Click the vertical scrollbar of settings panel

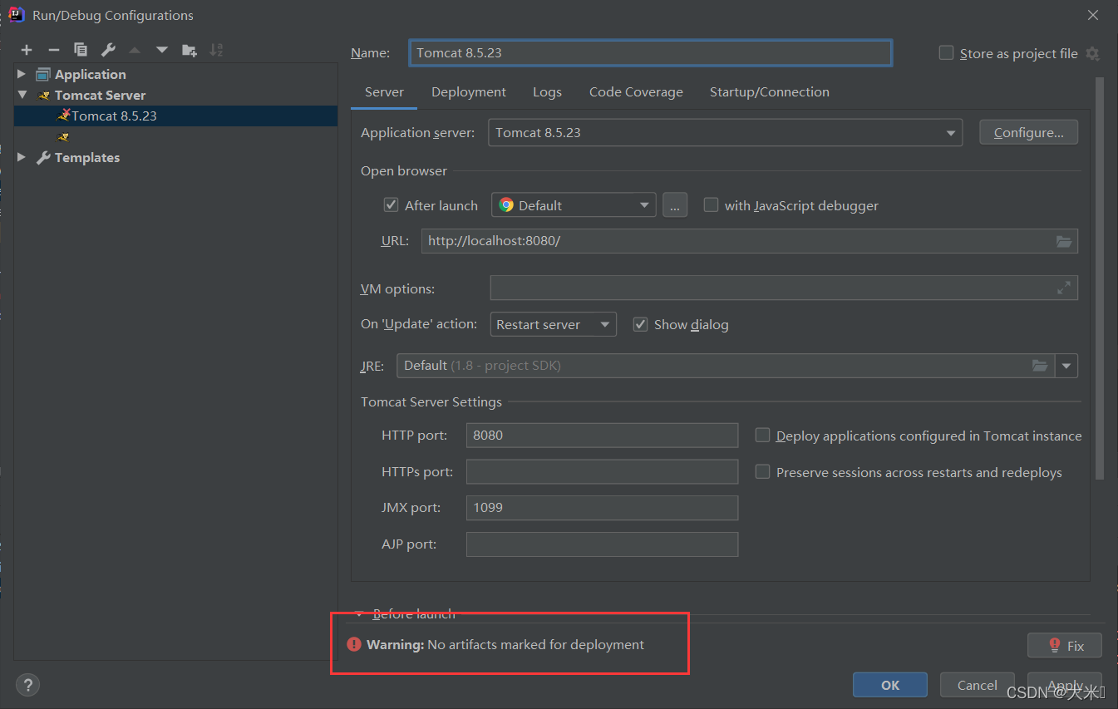point(1100,278)
